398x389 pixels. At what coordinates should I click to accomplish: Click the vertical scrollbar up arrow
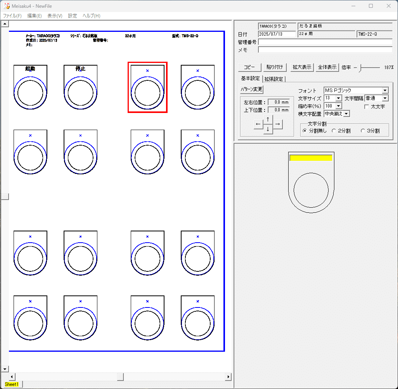[5, 24]
